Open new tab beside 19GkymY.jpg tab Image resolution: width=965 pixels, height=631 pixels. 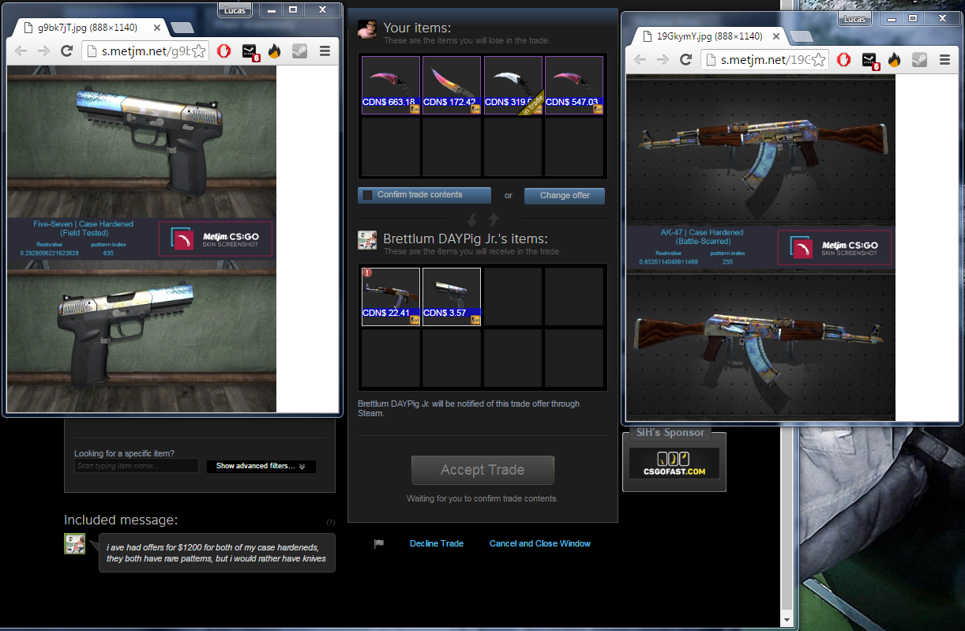point(802,36)
